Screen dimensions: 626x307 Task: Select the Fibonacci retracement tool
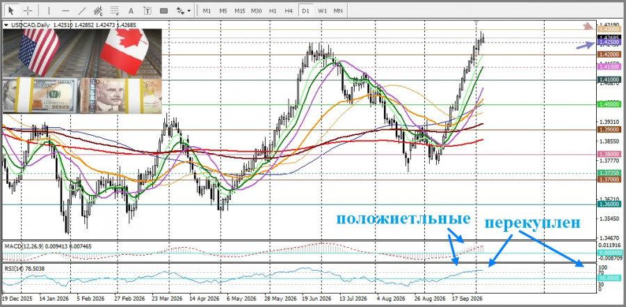(115, 11)
